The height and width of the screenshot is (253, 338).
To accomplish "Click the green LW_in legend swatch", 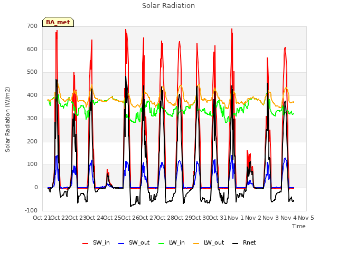I will click(162, 244).
